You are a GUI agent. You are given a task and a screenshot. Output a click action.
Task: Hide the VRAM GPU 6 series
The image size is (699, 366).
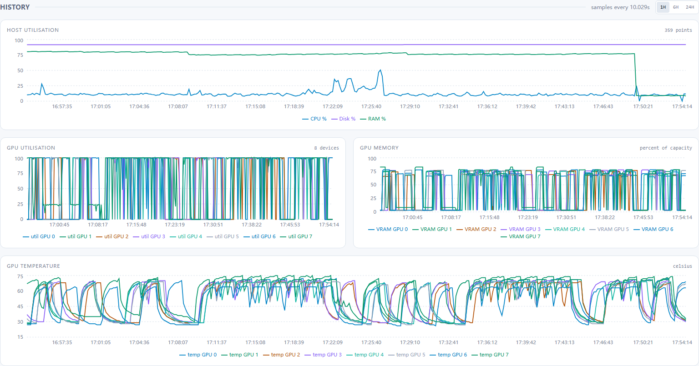[653, 229]
